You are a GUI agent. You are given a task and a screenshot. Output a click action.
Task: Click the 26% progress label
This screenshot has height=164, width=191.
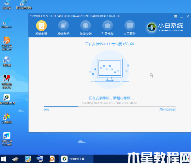pyautogui.click(x=46, y=110)
